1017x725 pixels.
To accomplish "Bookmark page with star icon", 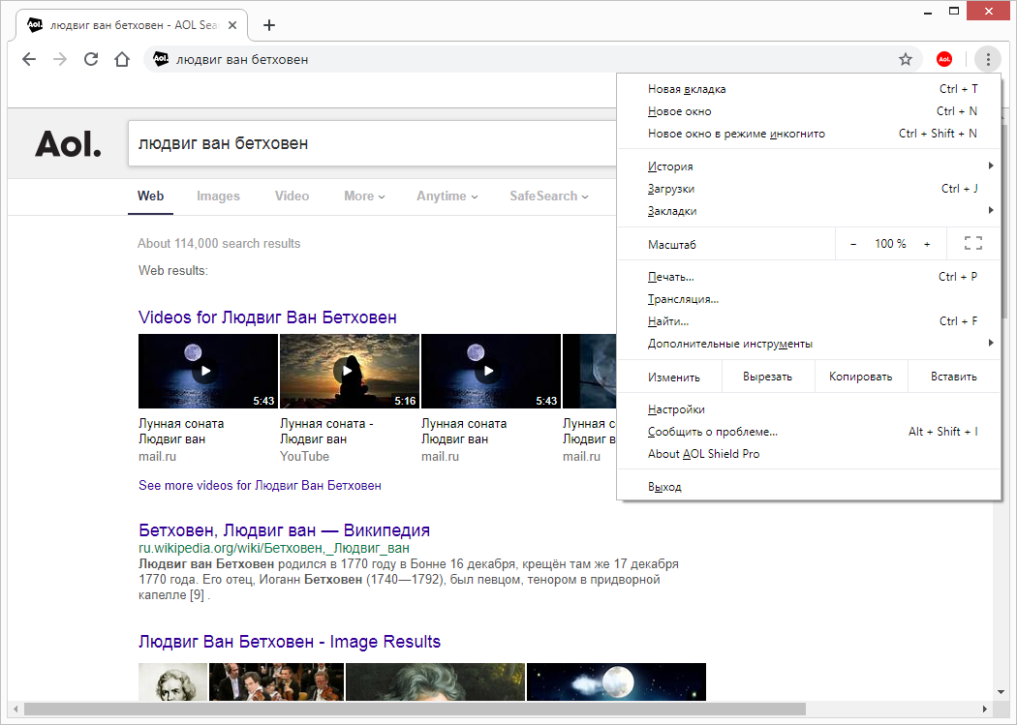I will (x=906, y=59).
